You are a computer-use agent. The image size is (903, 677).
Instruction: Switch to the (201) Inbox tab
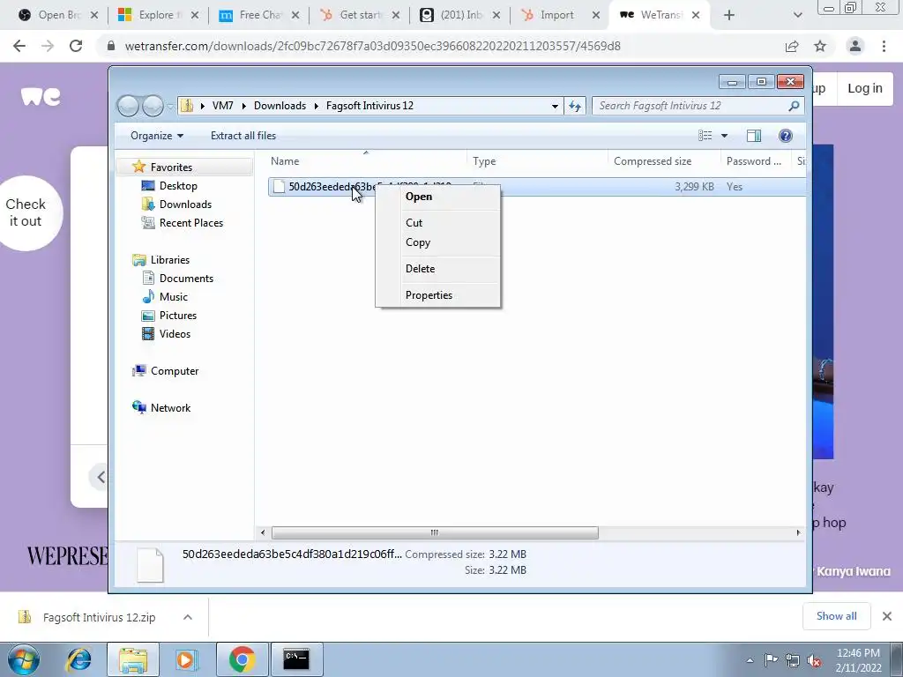point(460,15)
